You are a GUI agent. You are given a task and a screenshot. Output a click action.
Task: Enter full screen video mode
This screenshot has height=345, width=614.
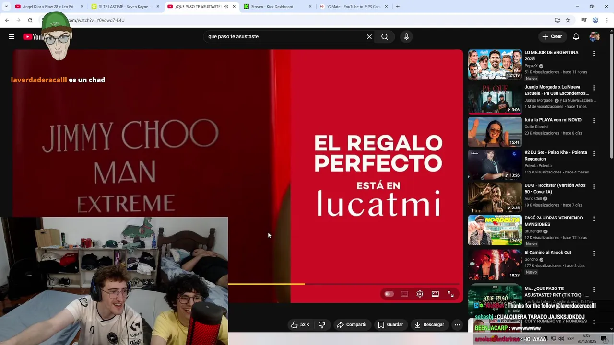coord(450,294)
